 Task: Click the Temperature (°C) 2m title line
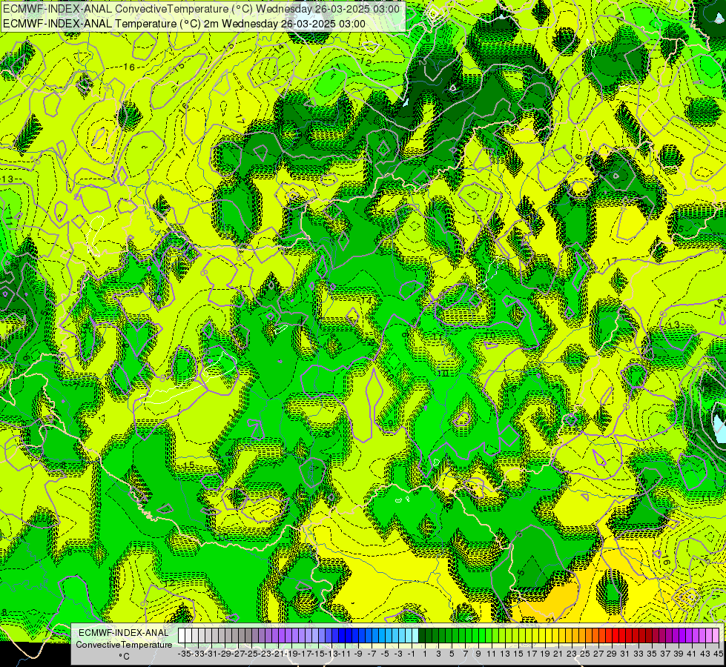tap(184, 24)
